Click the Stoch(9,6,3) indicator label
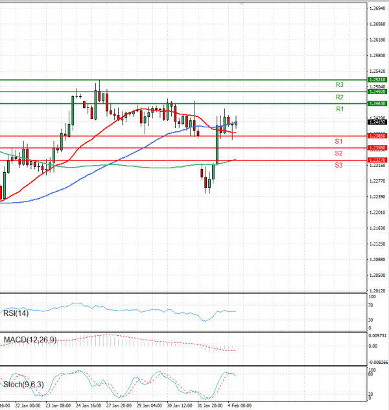 [x=23, y=385]
